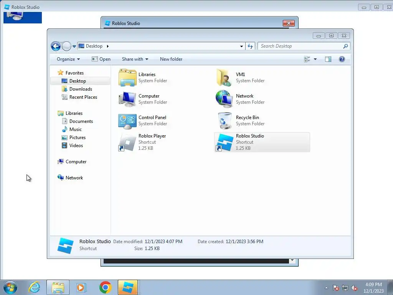393x295 pixels.
Task: Open the Windows Start menu
Action: (10, 287)
